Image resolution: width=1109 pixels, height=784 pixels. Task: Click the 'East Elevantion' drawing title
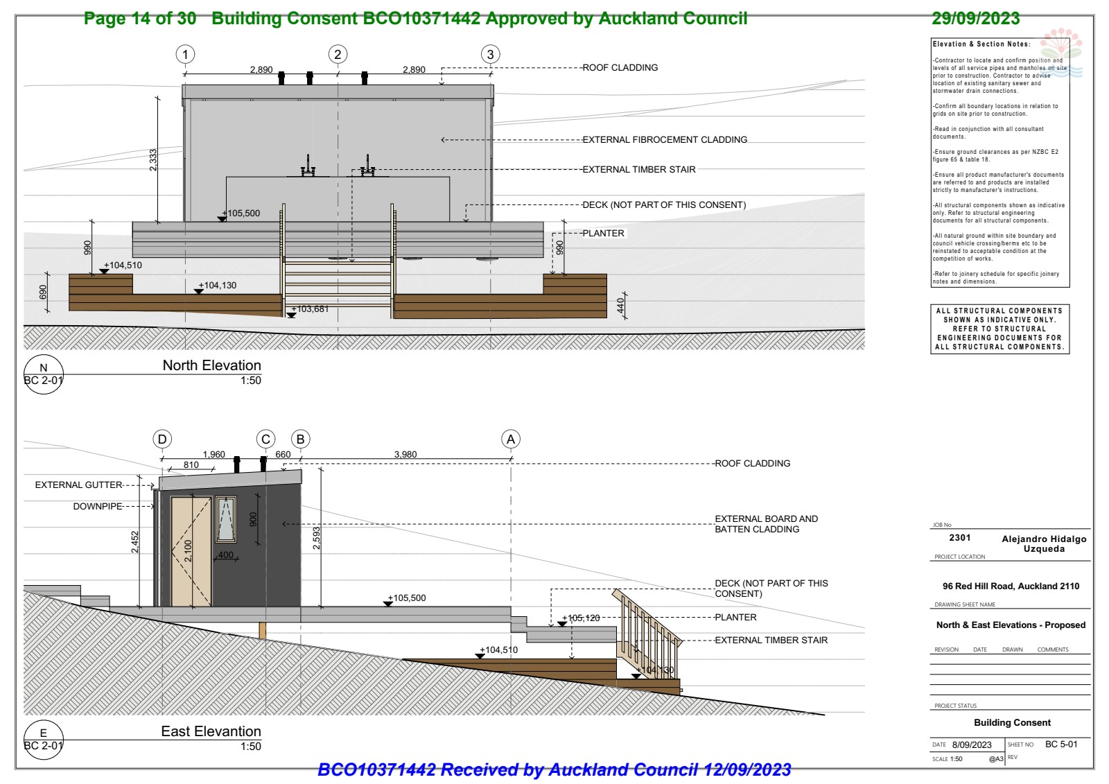tap(211, 731)
